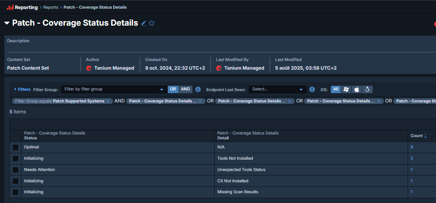Viewport: 436px width, 203px height.
Task: Go to Reports in the breadcrumb
Action: (x=51, y=8)
